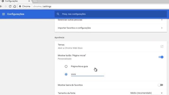Select the Configurações tab
169x95 pixels.
[16, 1]
